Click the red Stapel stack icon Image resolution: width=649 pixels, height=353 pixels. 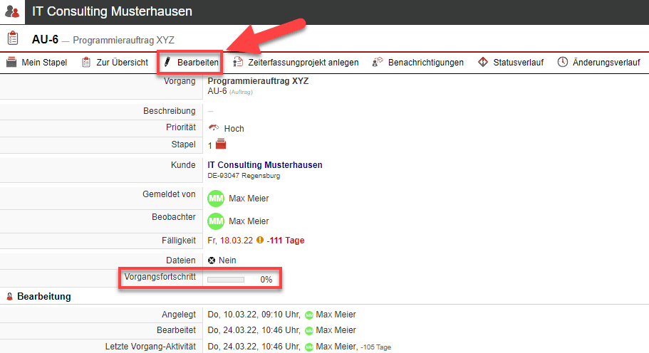(221, 145)
